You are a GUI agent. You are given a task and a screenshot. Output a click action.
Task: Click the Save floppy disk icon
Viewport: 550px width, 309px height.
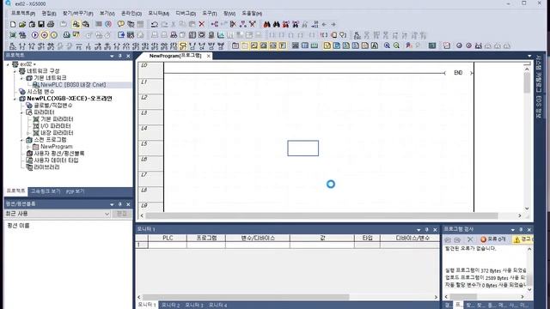pos(41,24)
